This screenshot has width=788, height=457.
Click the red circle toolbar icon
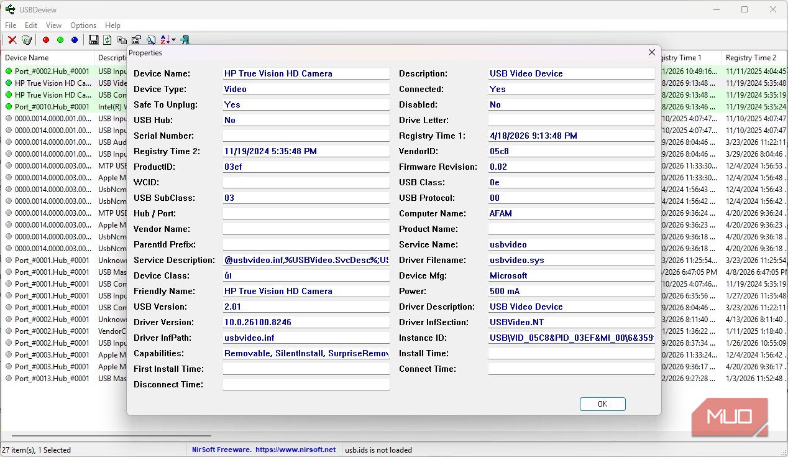[46, 40]
